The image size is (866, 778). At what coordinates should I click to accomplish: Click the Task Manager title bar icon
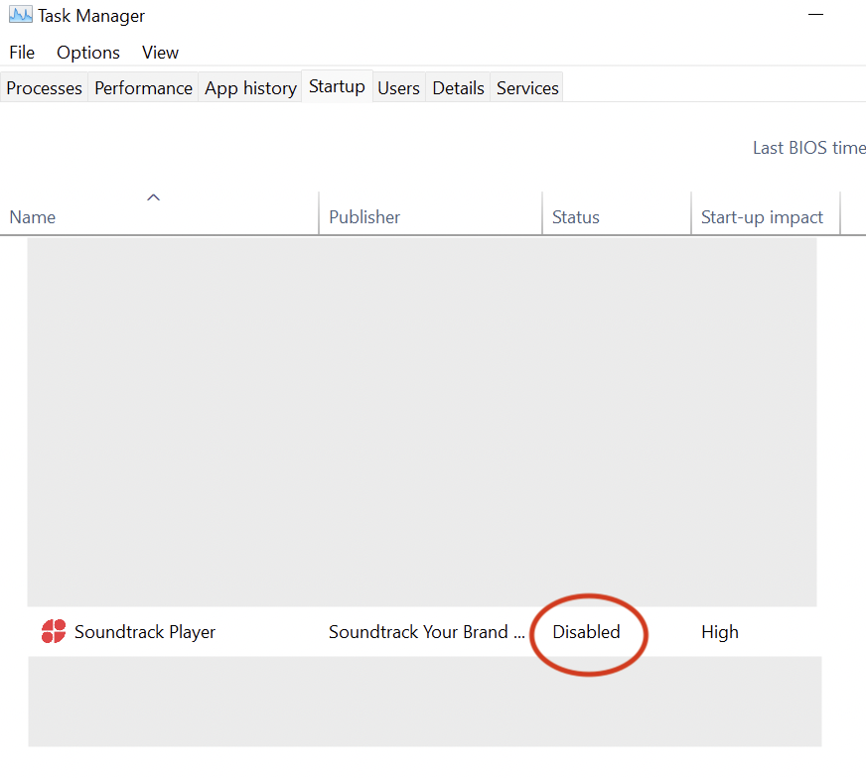[x=21, y=15]
